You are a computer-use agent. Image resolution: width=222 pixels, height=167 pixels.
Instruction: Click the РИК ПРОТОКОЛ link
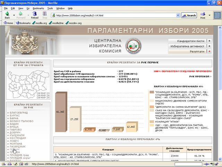pos(199,76)
